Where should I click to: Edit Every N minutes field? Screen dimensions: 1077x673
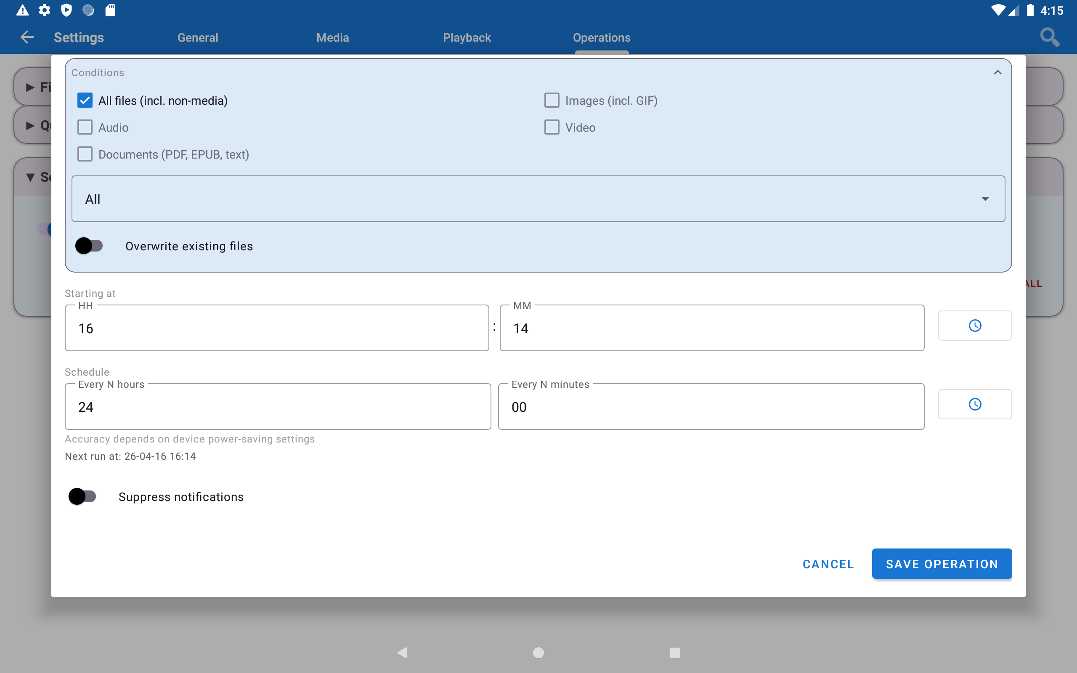tap(711, 406)
